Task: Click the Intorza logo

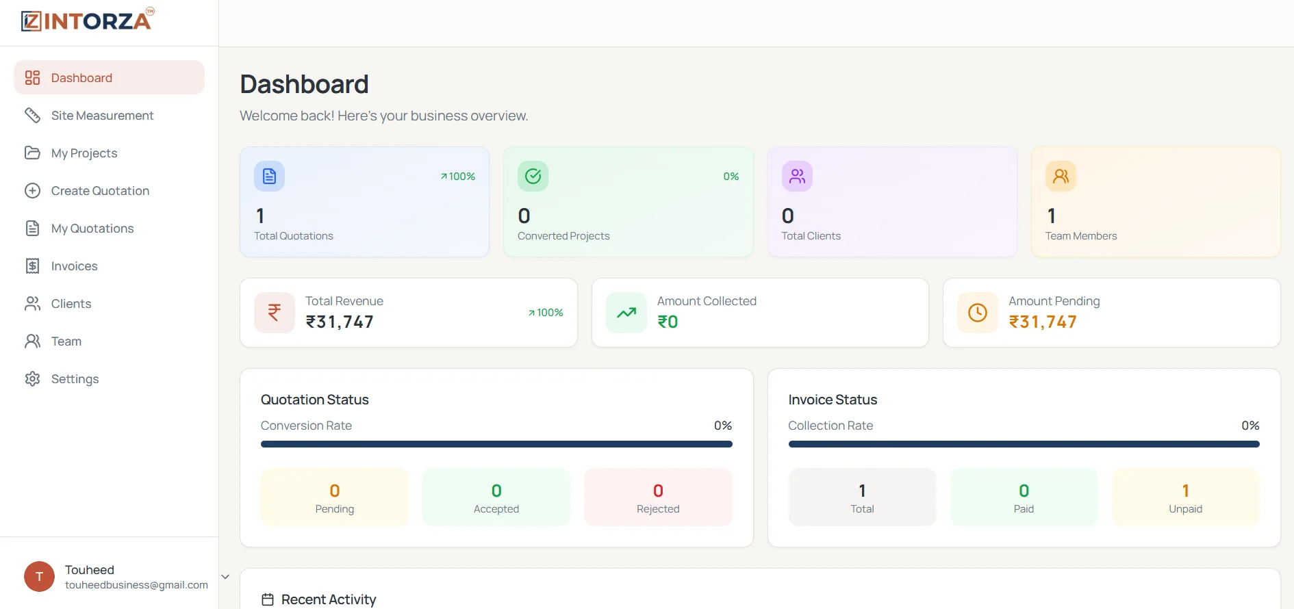Action: tap(88, 20)
